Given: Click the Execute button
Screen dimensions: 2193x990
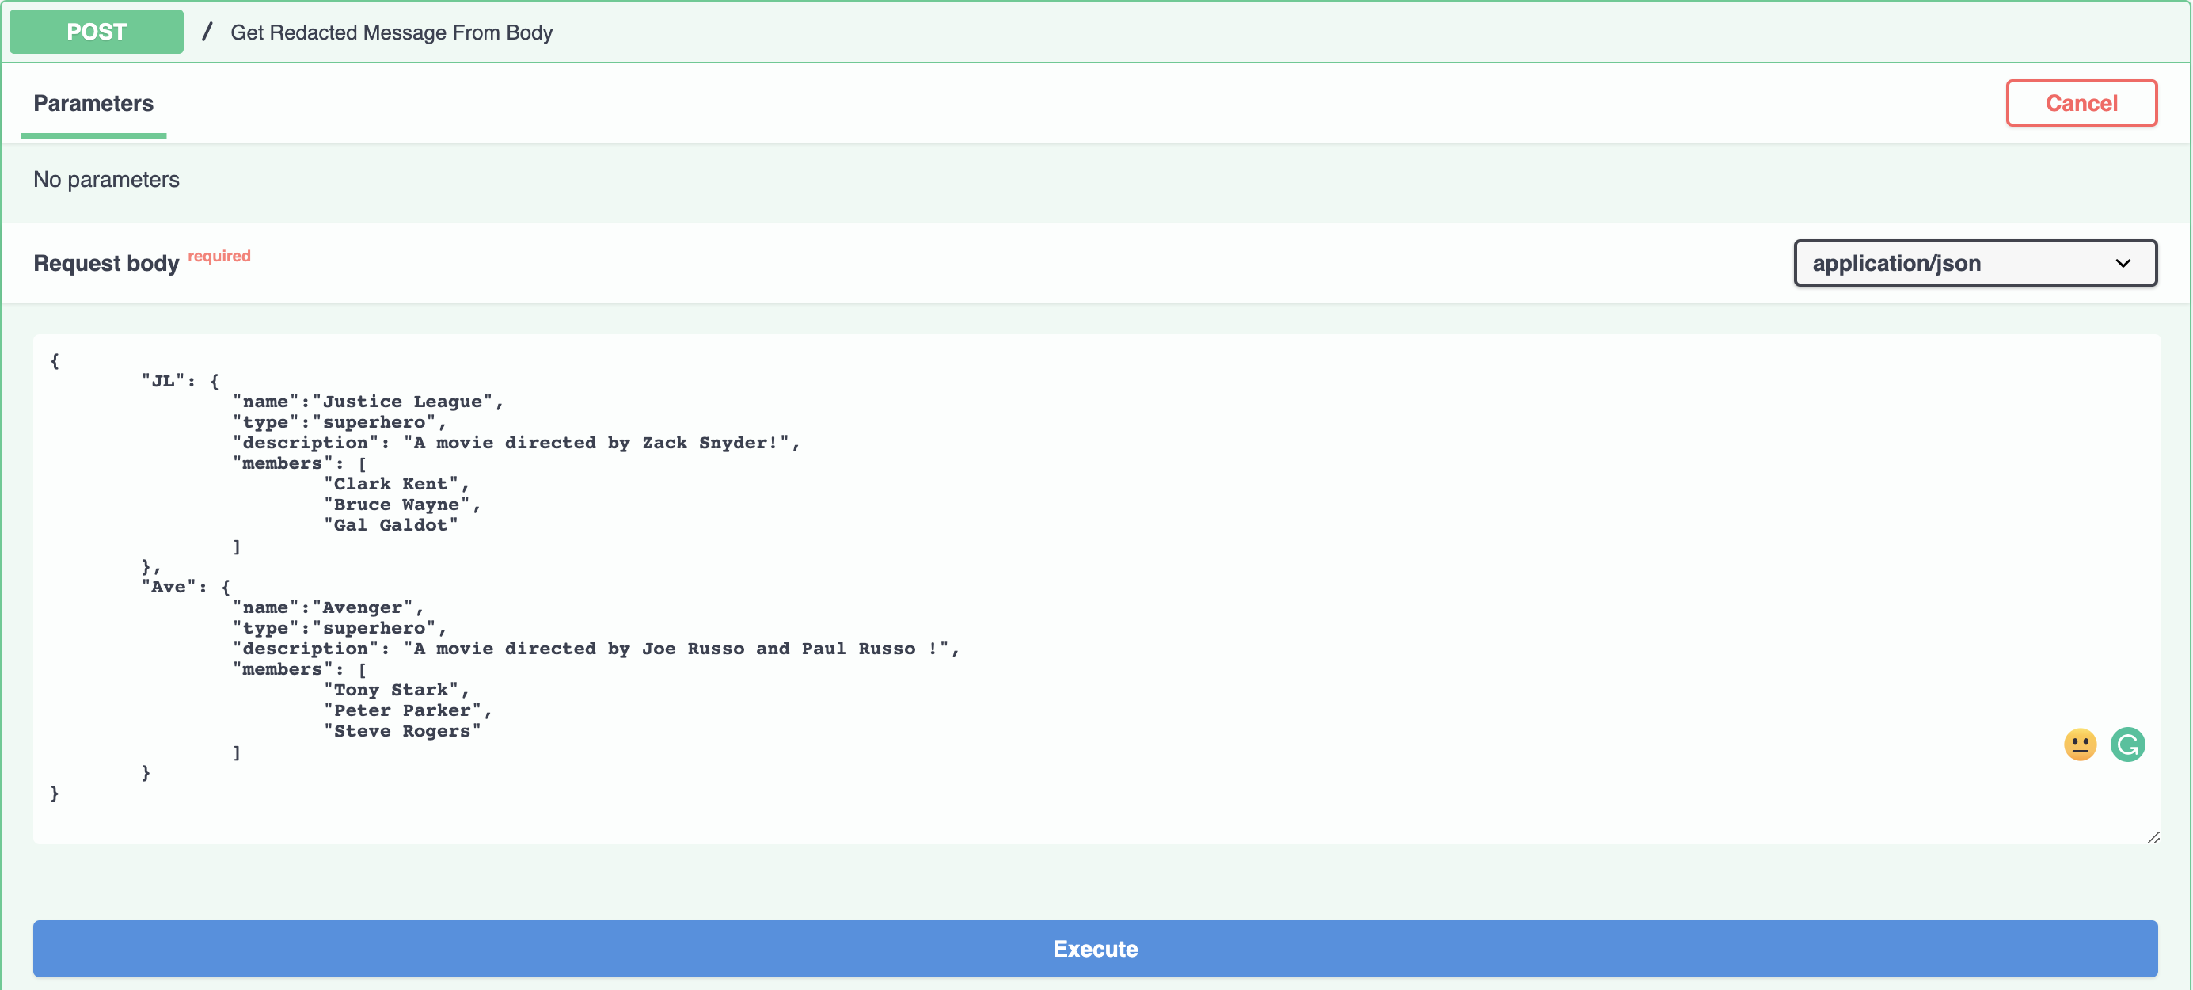Looking at the screenshot, I should pos(1096,950).
